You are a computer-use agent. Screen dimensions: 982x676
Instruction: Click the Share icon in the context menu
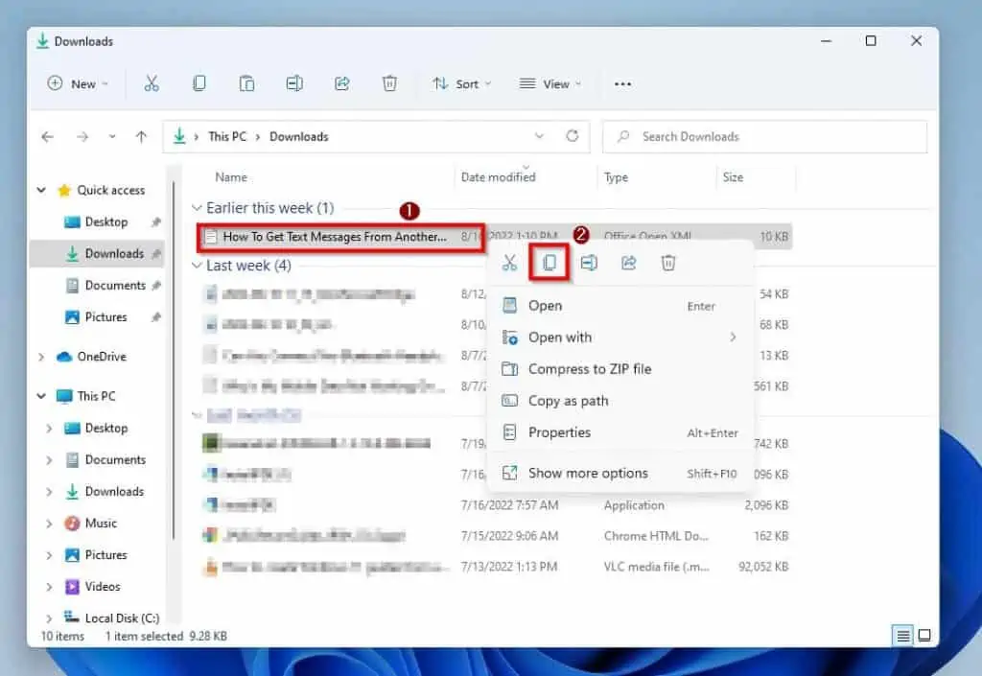628,263
